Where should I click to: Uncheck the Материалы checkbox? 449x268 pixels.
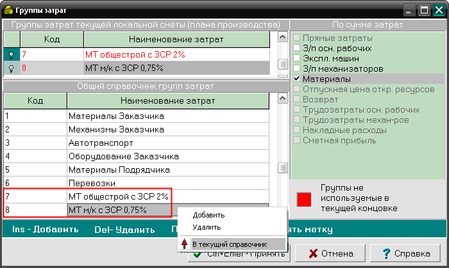(296, 79)
